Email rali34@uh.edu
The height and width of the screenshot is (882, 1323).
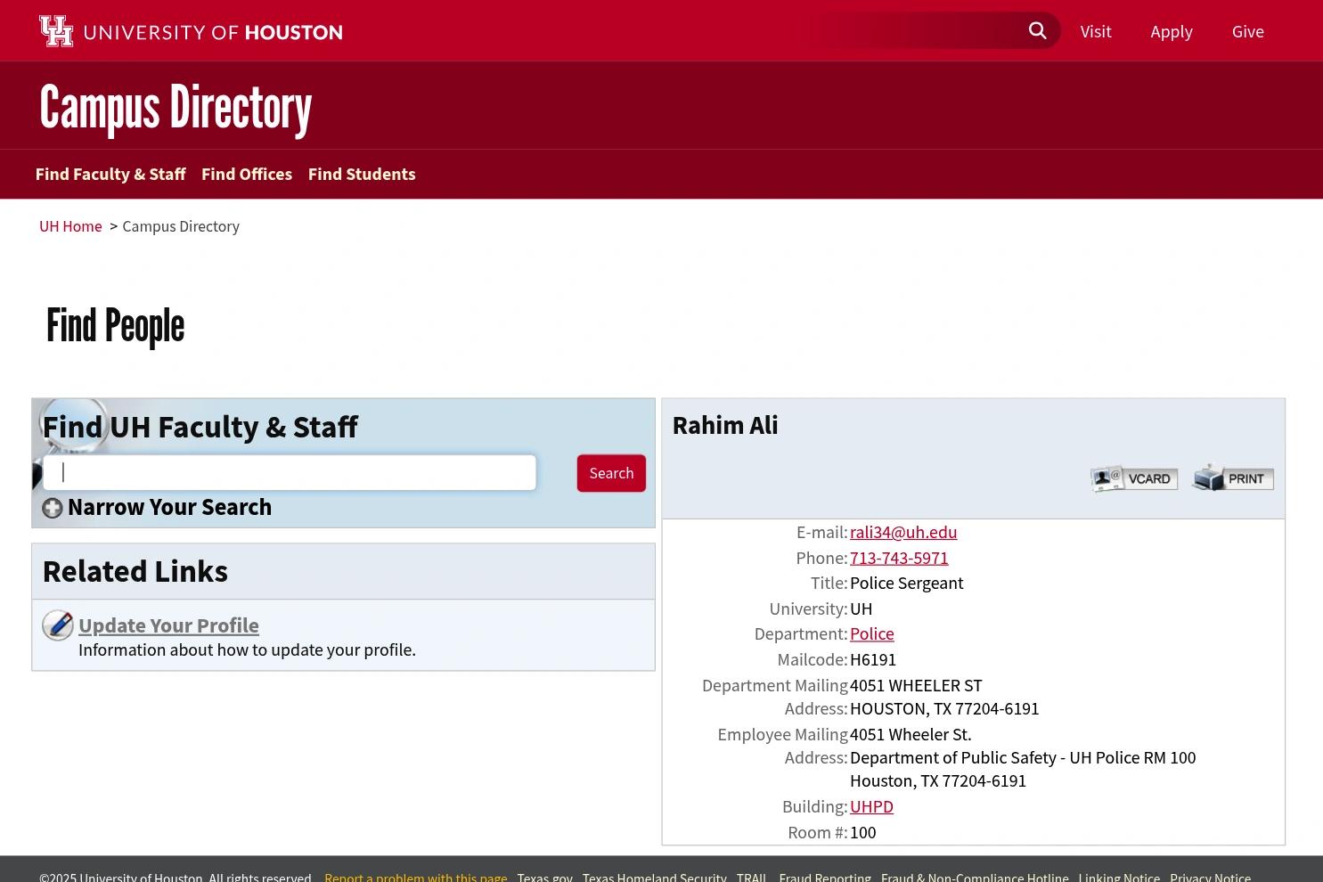[x=903, y=532]
